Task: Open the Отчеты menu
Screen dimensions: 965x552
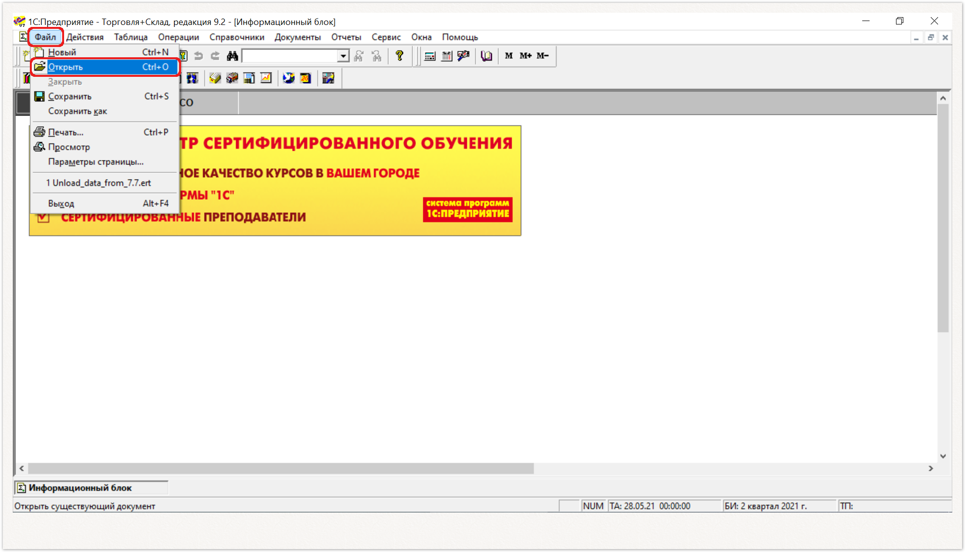Action: click(x=346, y=37)
